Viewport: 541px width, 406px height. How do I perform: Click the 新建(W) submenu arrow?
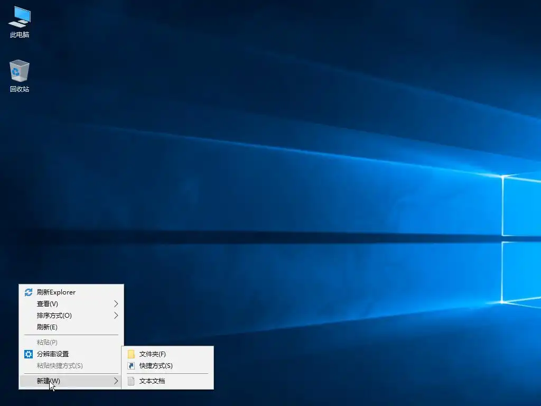click(x=116, y=381)
